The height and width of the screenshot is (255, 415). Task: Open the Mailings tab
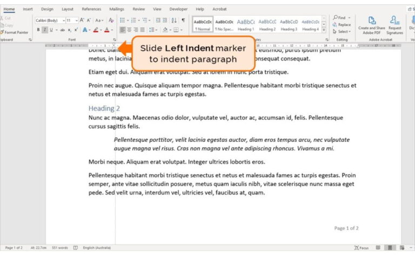tap(117, 9)
